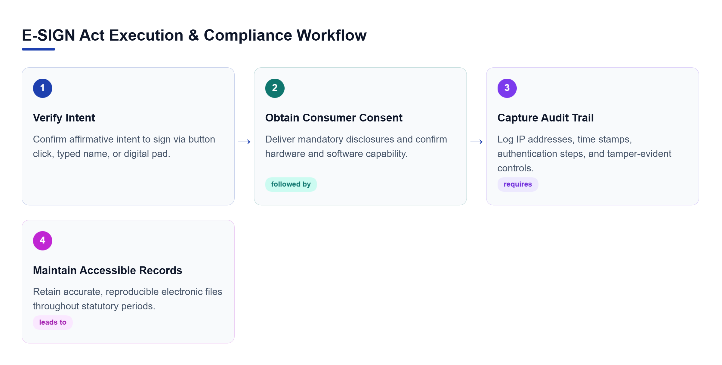Click the blue step 1 number badge
Viewport: 722px width, 365px height.
click(43, 88)
